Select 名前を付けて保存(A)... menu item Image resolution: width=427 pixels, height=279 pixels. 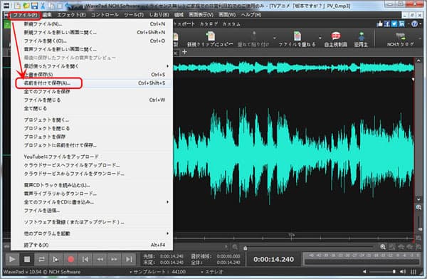[x=92, y=83]
